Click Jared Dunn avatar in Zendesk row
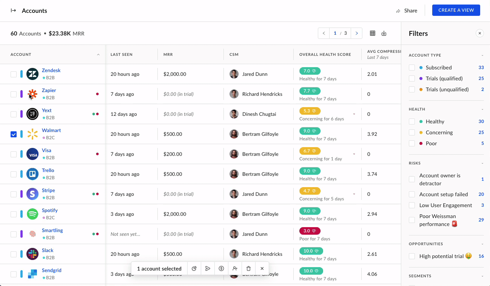Screen dimensions: 490x286 pos(234,74)
